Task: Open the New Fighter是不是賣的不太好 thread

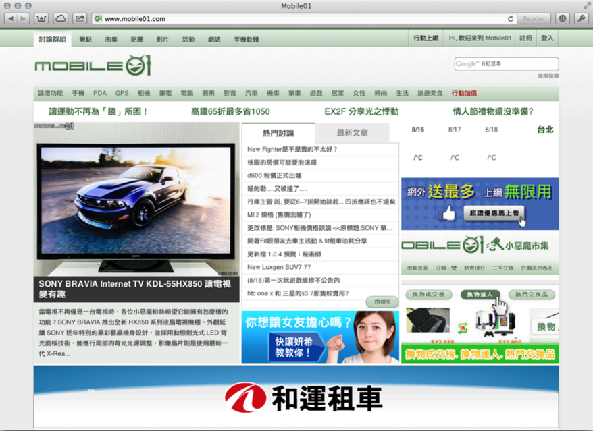Action: (x=292, y=149)
